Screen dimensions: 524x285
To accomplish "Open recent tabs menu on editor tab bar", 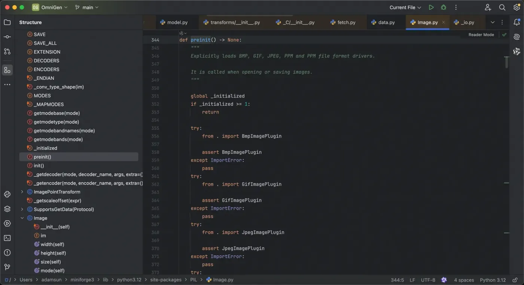I will pos(502,22).
